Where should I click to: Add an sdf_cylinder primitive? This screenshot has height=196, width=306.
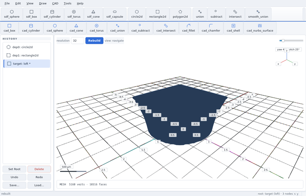coord(52,14)
